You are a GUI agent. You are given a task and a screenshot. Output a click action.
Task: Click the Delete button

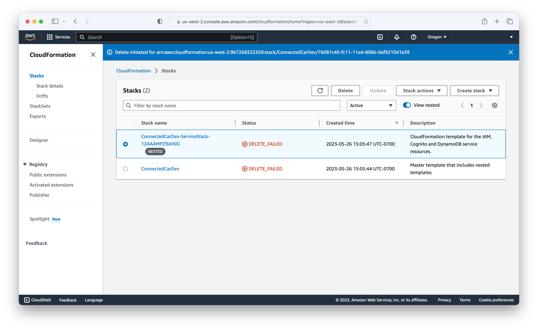pos(345,91)
